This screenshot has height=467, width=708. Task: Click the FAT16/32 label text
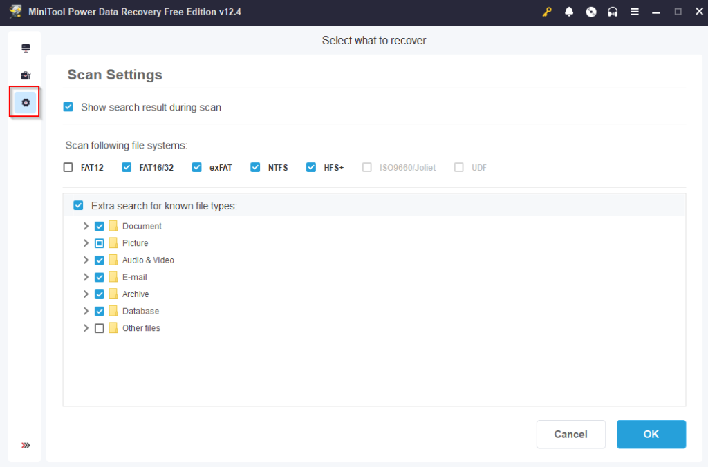click(x=156, y=168)
